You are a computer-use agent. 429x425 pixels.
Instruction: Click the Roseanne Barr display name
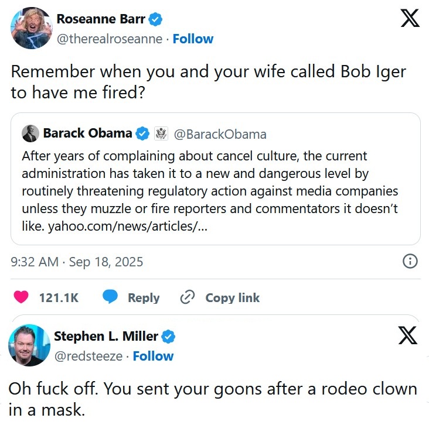[x=100, y=19]
